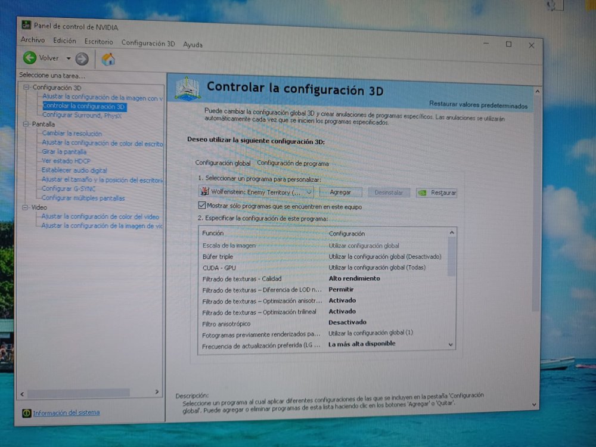
Task: Click the CUDA - GPU setting row
Action: (323, 268)
